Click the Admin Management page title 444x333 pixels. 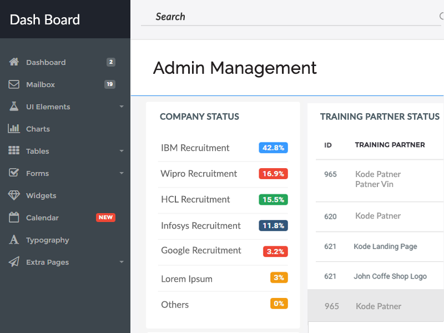tap(235, 68)
